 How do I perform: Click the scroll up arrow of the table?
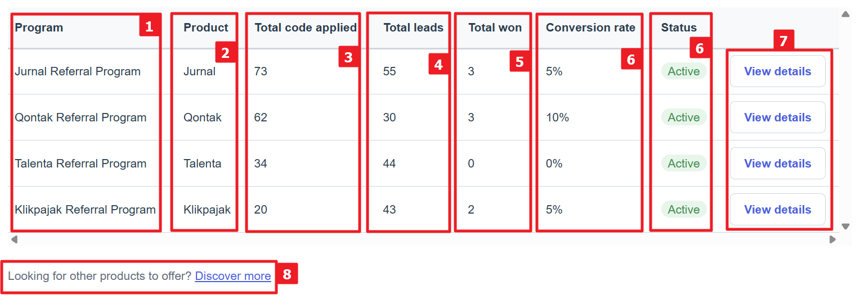(x=845, y=15)
